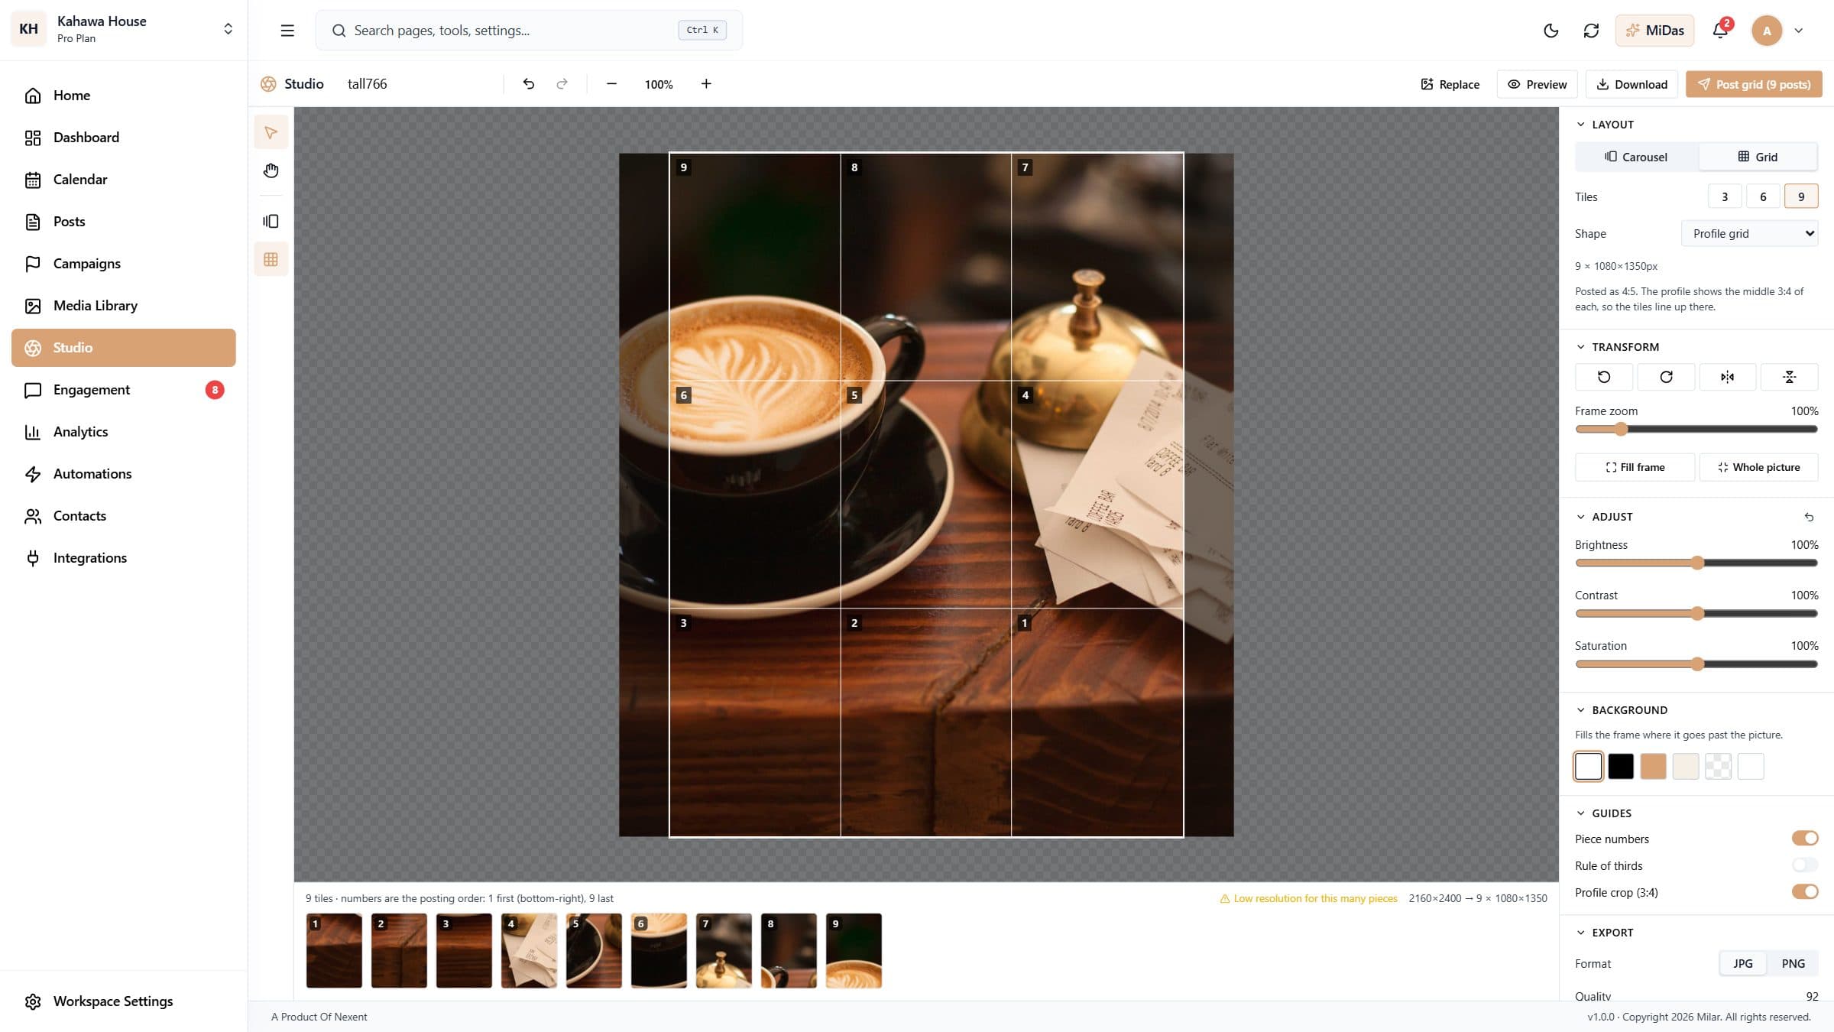The image size is (1834, 1032).
Task: Open the Calendar page
Action: (124, 180)
